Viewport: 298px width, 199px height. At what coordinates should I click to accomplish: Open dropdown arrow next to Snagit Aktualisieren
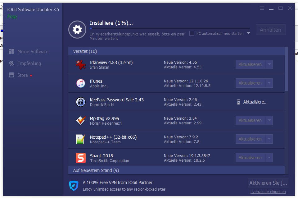click(269, 158)
